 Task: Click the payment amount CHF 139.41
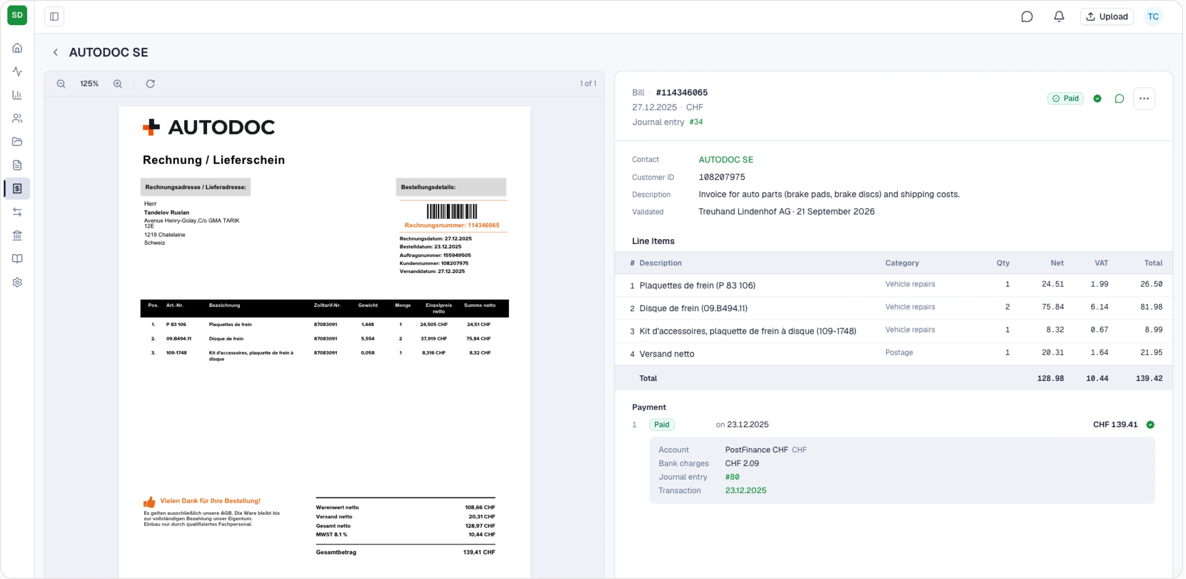click(x=1115, y=425)
